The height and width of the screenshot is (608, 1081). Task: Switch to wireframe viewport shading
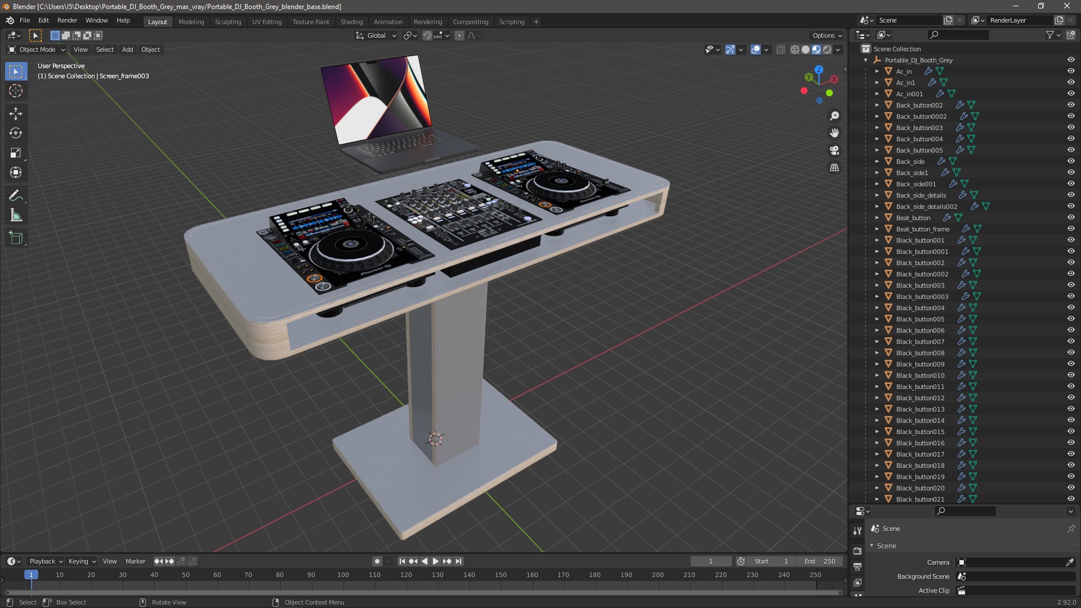point(795,50)
